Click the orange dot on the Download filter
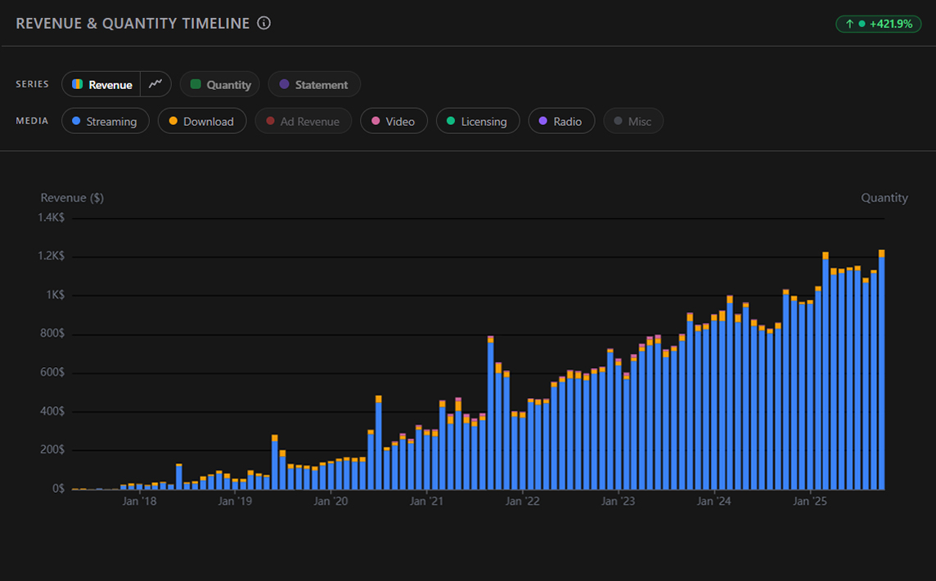Screen dimensions: 936x581 173,121
